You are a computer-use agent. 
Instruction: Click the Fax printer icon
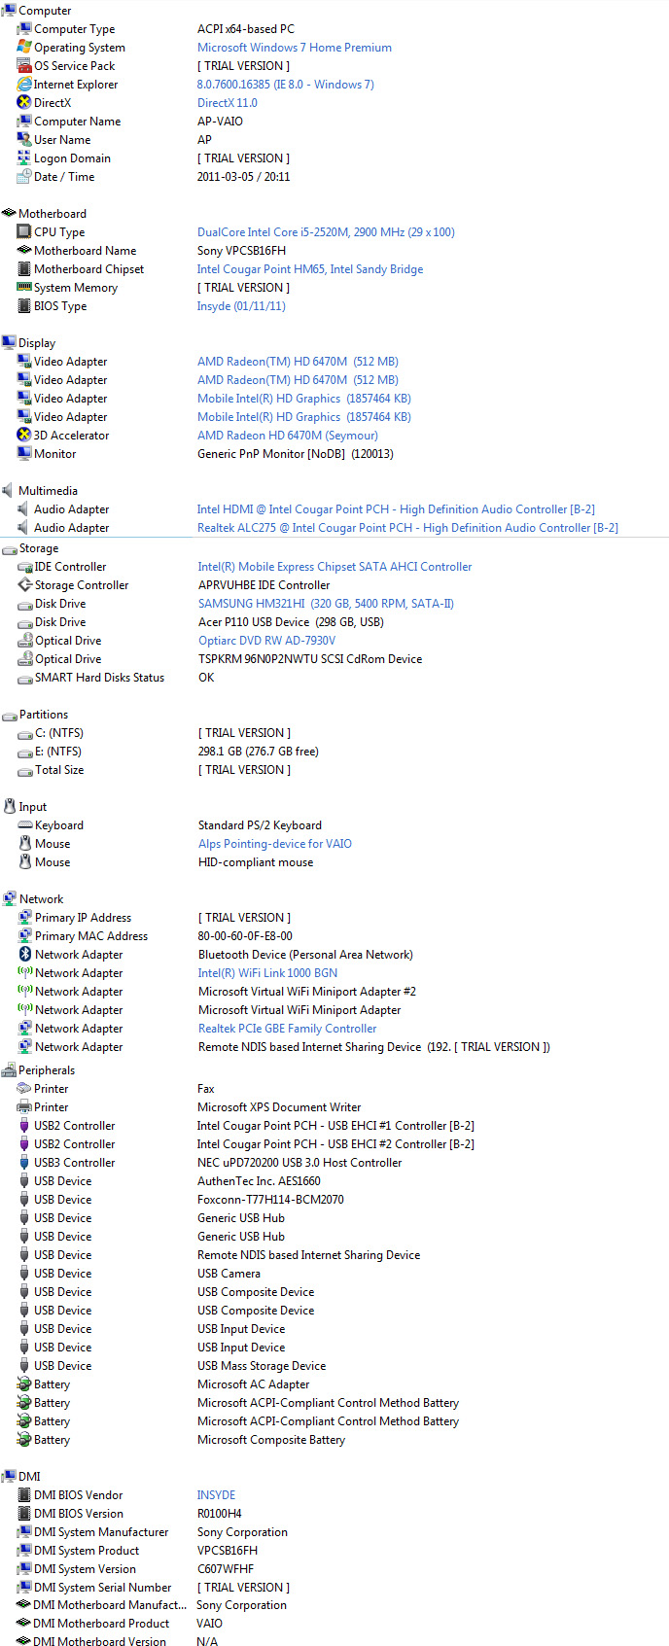coord(24,1089)
